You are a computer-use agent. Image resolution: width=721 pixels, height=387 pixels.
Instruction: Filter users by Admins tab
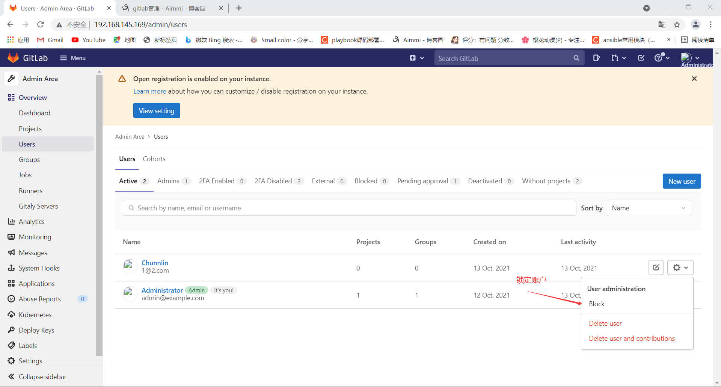pos(174,181)
